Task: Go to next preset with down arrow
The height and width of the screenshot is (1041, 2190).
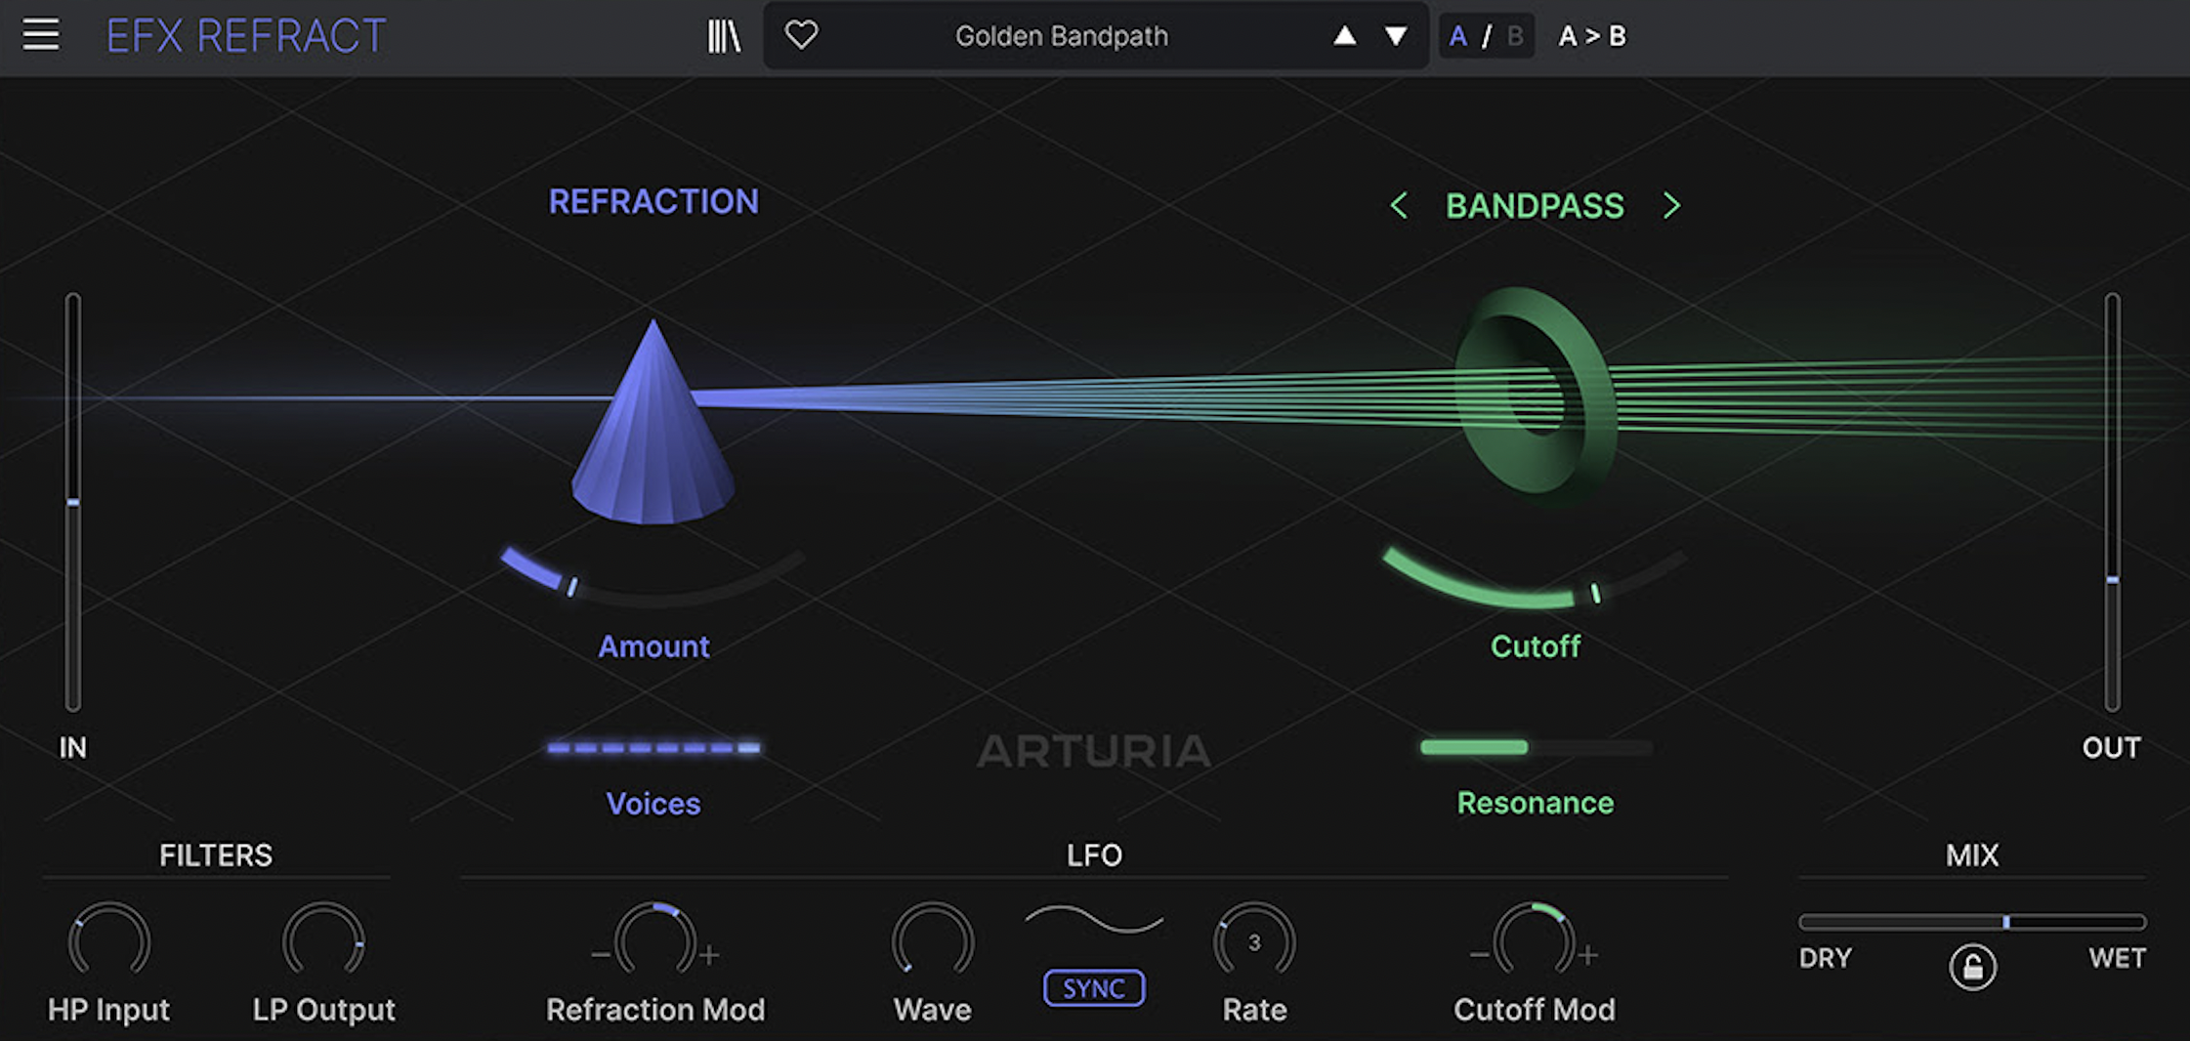Action: 1396,36
